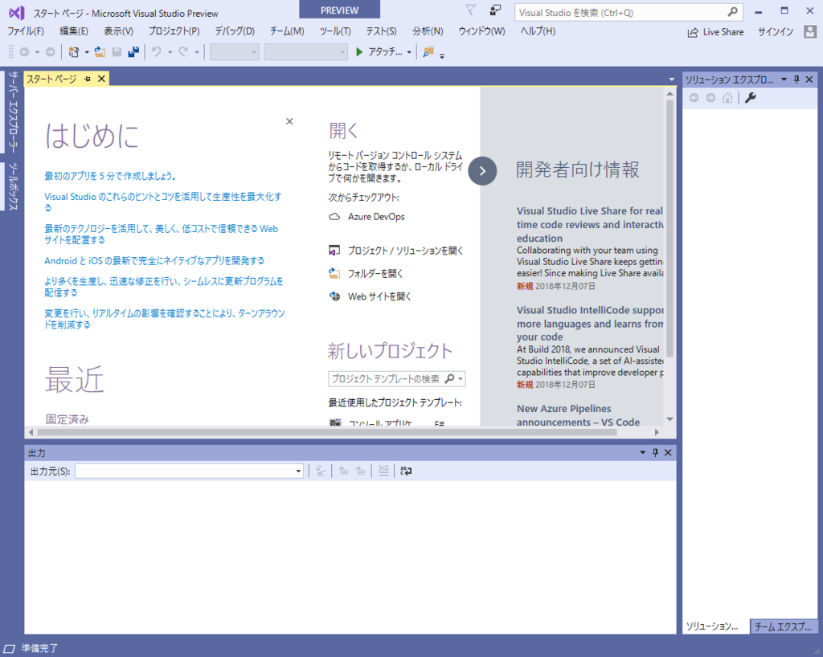This screenshot has width=823, height=657.
Task: Open the ツール(T) menu
Action: (335, 31)
